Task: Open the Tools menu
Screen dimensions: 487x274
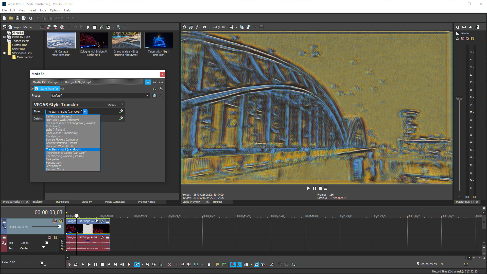Action: point(43,10)
